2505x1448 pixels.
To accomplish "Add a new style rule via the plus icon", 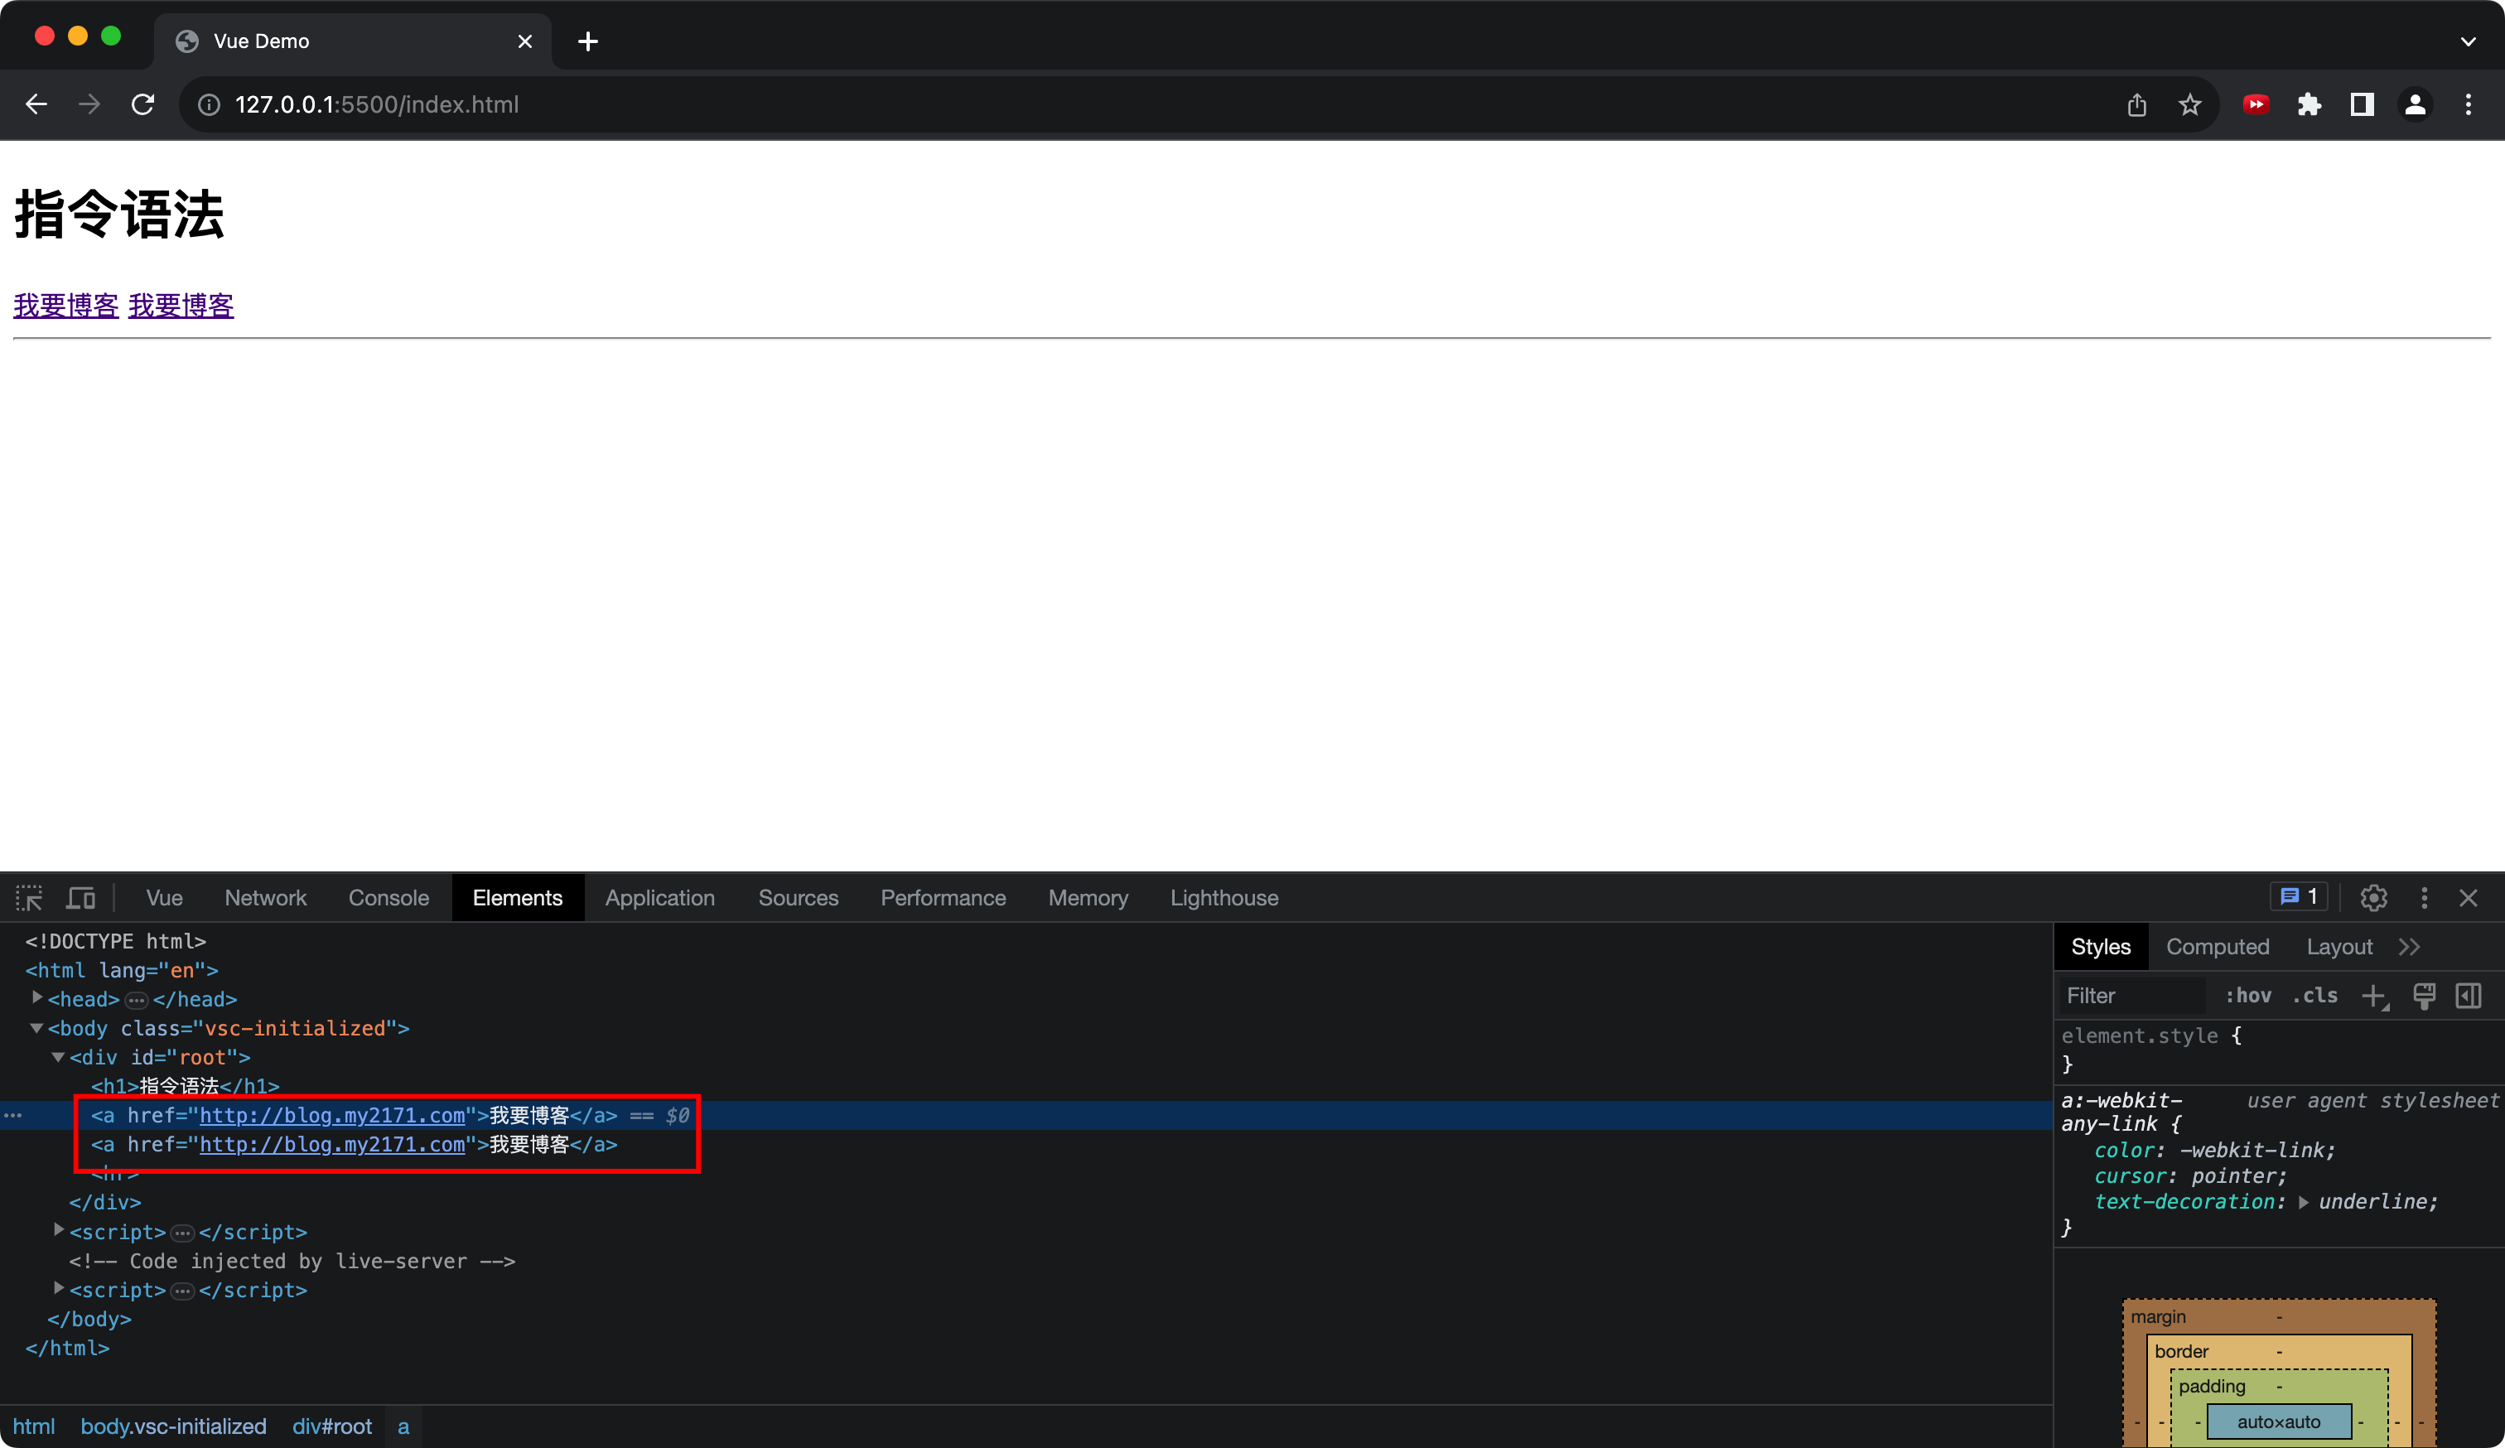I will click(2374, 996).
